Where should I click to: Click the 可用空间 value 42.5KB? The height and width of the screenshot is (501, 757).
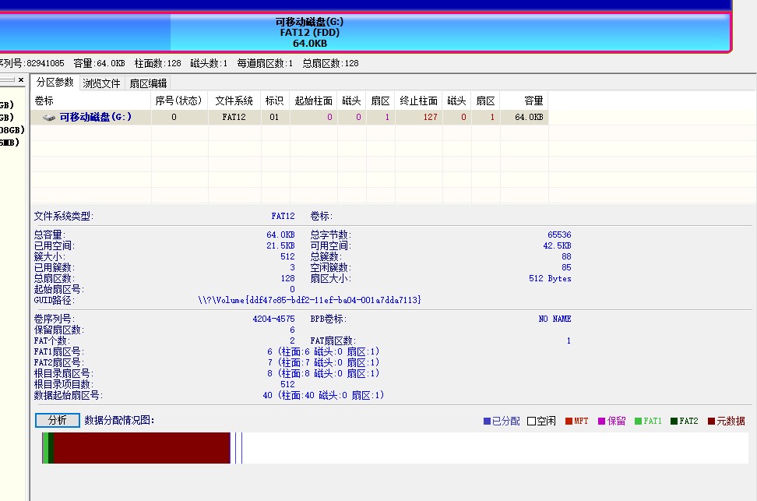click(x=557, y=245)
